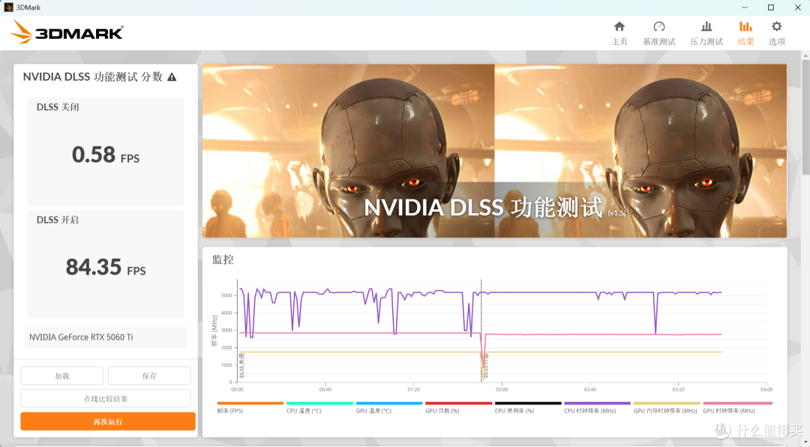This screenshot has height=447, width=810.
Task: Click the 00:40 time axis label
Action: click(325, 390)
